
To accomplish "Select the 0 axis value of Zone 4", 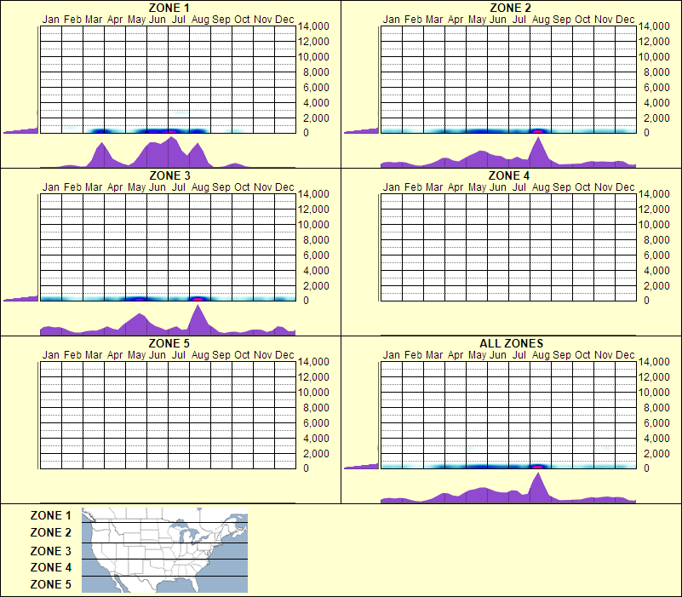I will (x=646, y=301).
